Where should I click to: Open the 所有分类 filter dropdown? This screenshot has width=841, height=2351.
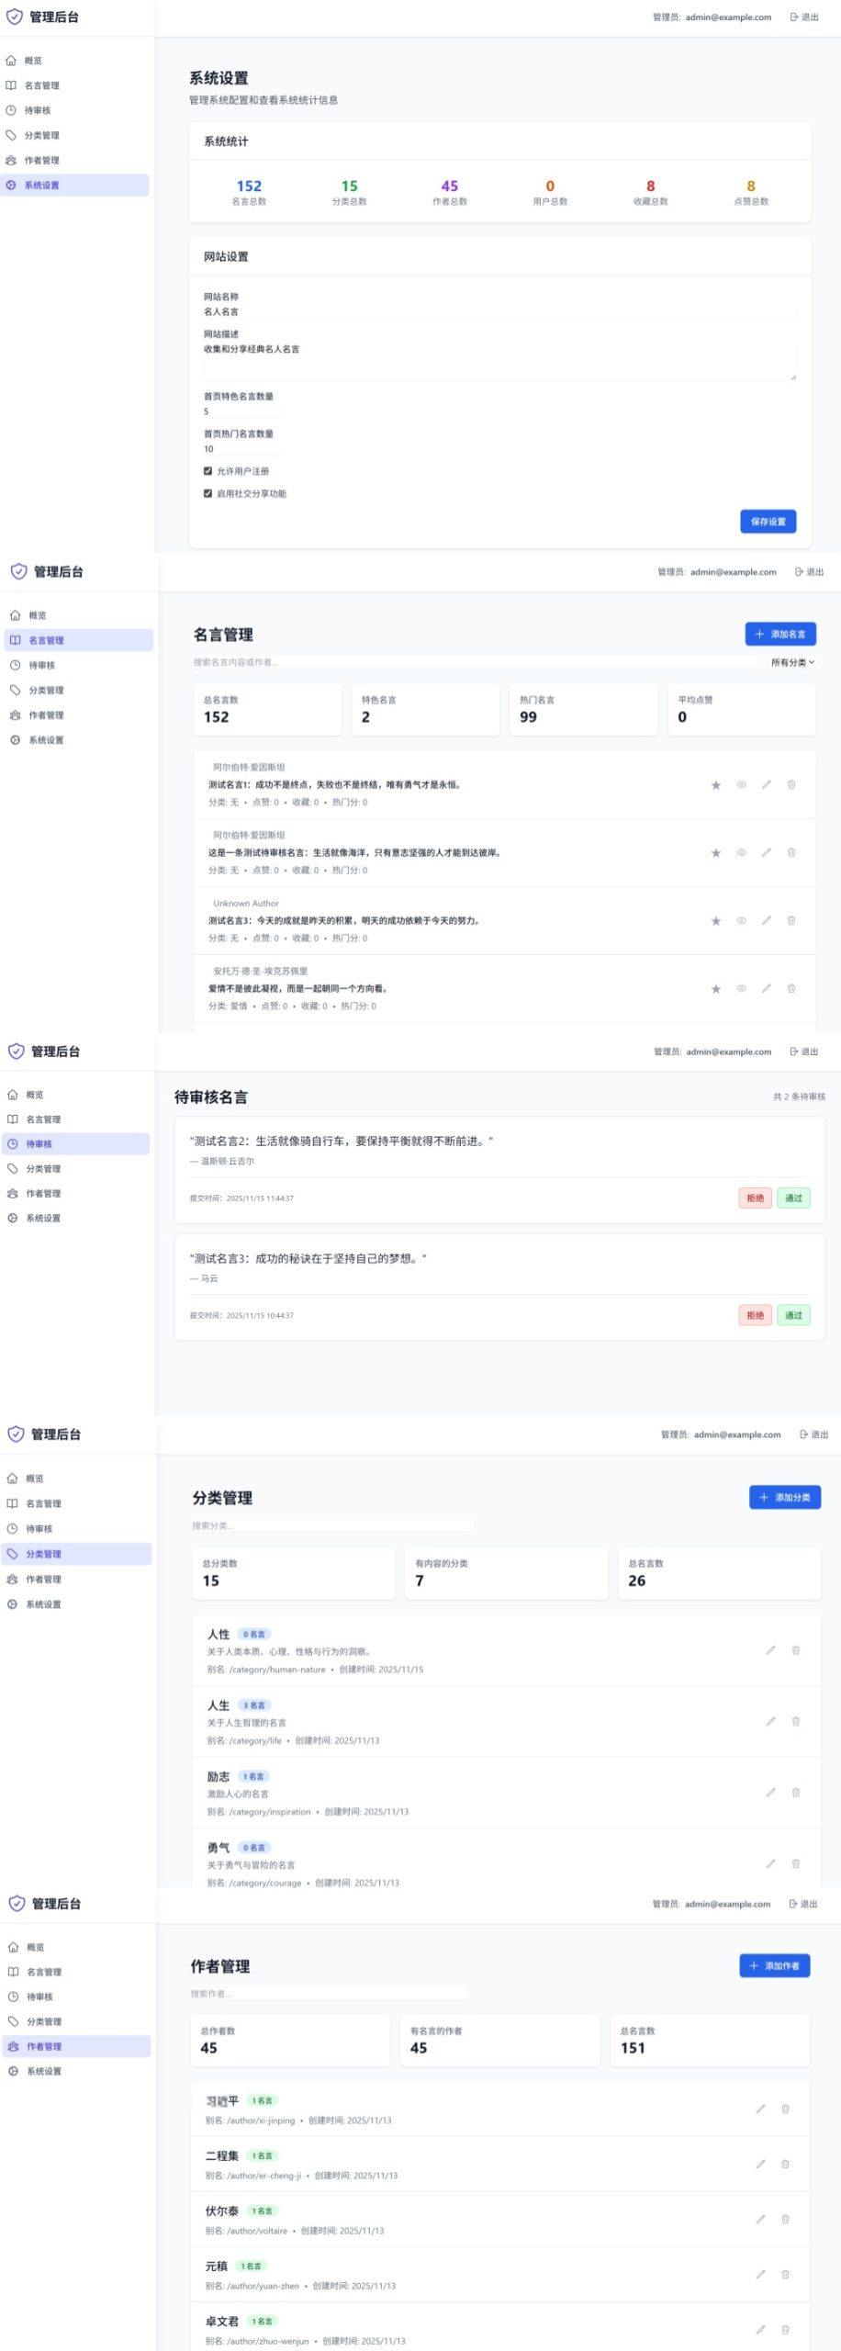791,662
